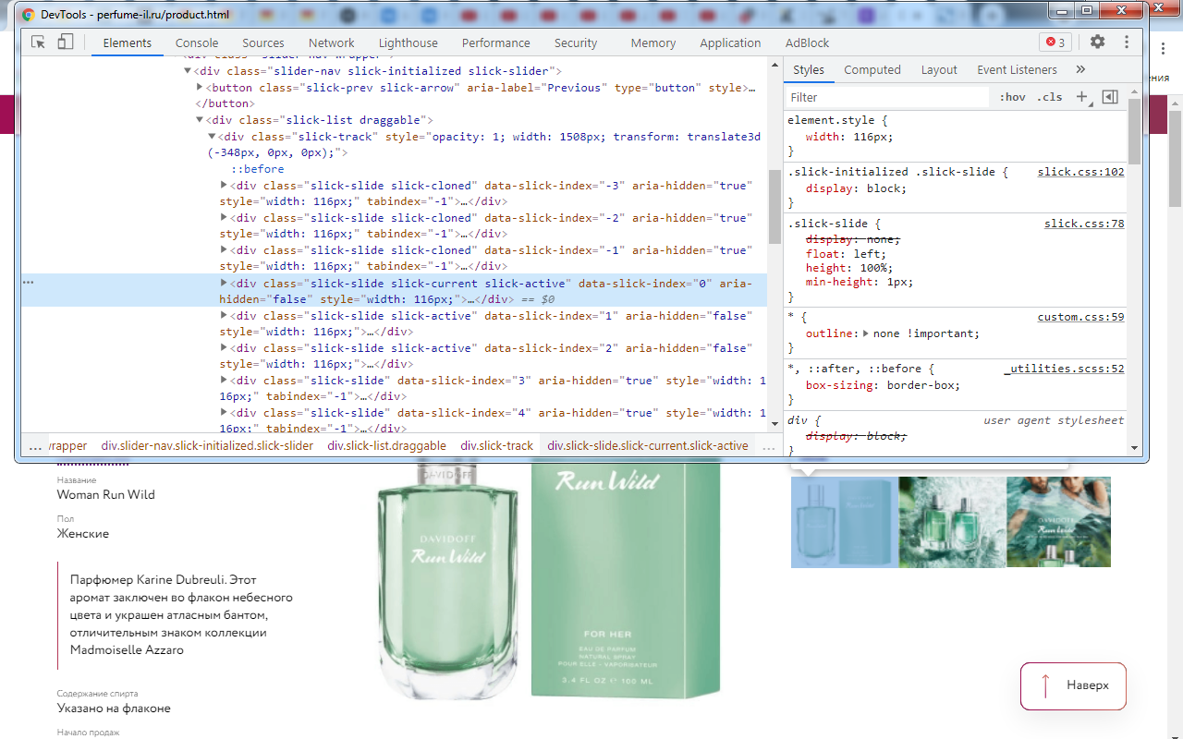Open slick.css:78 source link
The height and width of the screenshot is (739, 1183).
[x=1084, y=224]
